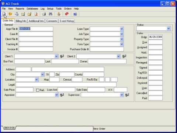177x133 pixels.
Task: Click the Due date field
Action: (155, 42)
